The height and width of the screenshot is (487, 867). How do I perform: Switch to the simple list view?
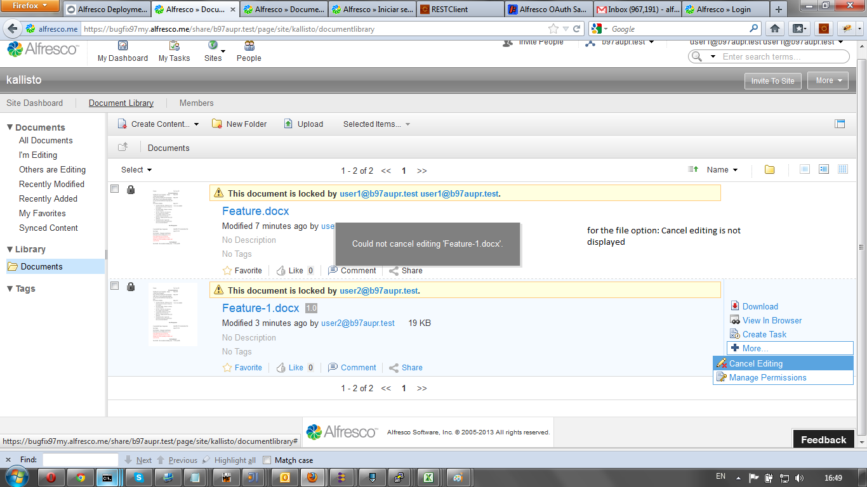point(805,169)
